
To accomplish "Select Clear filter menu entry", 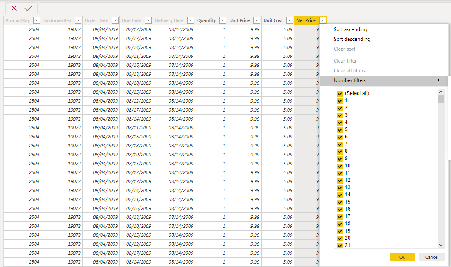I will (345, 61).
